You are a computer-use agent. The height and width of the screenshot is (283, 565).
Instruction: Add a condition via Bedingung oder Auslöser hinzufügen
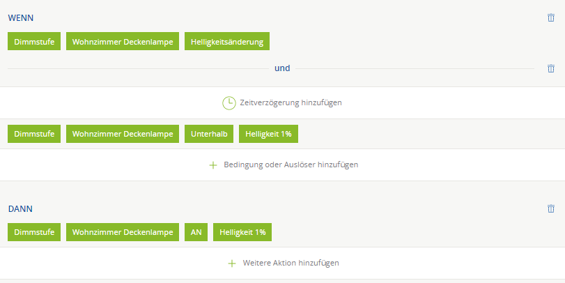click(291, 165)
